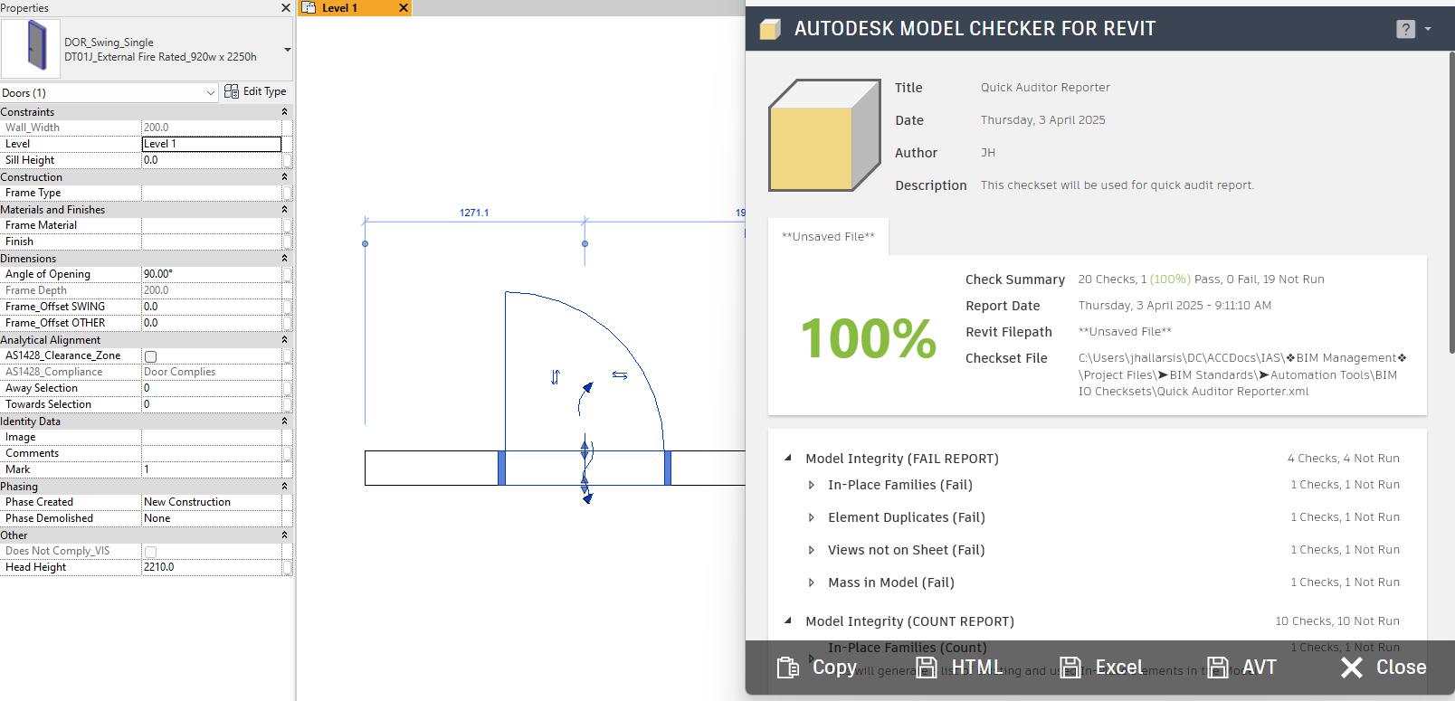The image size is (1455, 701).
Task: Click the AVT export button
Action: [1241, 668]
